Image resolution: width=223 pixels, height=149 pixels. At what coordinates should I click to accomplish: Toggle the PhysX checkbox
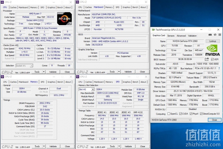click(x=191, y=114)
